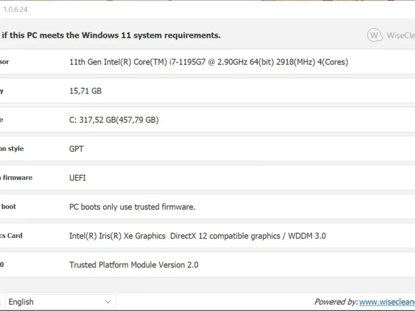This screenshot has height=311, width=415.
Task: Click the WiseCleaner brand name text
Action: pos(400,35)
